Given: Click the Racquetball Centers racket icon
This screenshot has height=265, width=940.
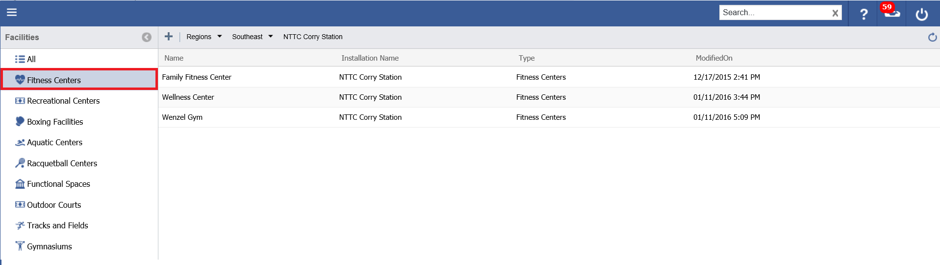Looking at the screenshot, I should [x=20, y=163].
